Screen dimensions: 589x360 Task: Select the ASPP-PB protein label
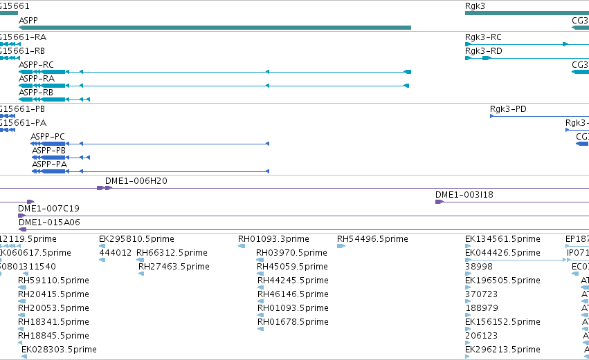pos(49,151)
